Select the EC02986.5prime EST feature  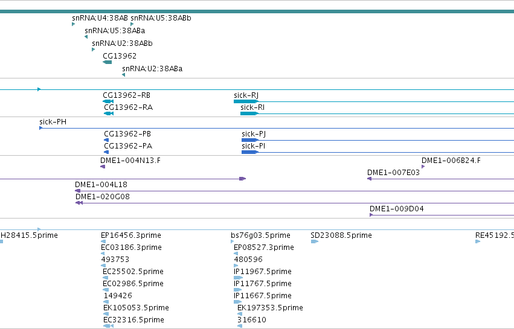click(x=106, y=290)
